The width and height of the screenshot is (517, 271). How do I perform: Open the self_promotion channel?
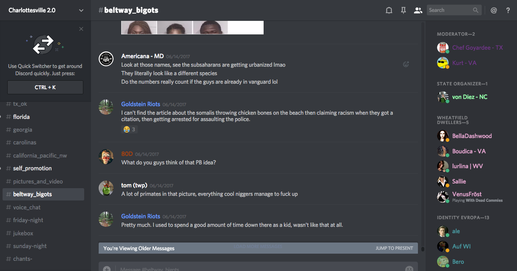32,168
